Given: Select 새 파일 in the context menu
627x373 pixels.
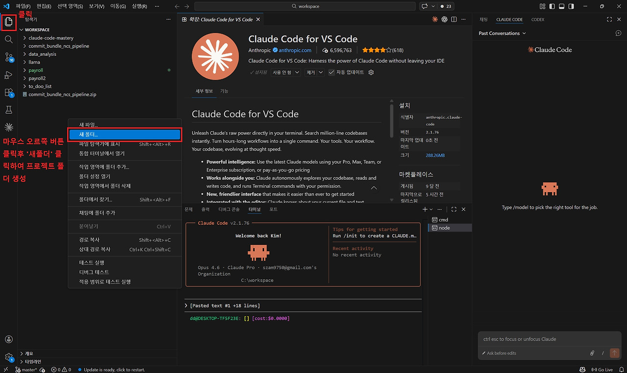Looking at the screenshot, I should pos(124,125).
